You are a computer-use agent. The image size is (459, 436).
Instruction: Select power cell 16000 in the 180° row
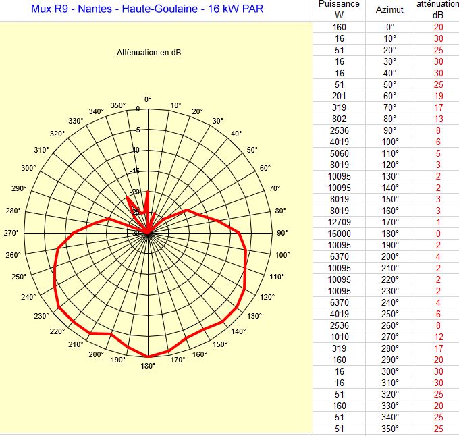[340, 234]
